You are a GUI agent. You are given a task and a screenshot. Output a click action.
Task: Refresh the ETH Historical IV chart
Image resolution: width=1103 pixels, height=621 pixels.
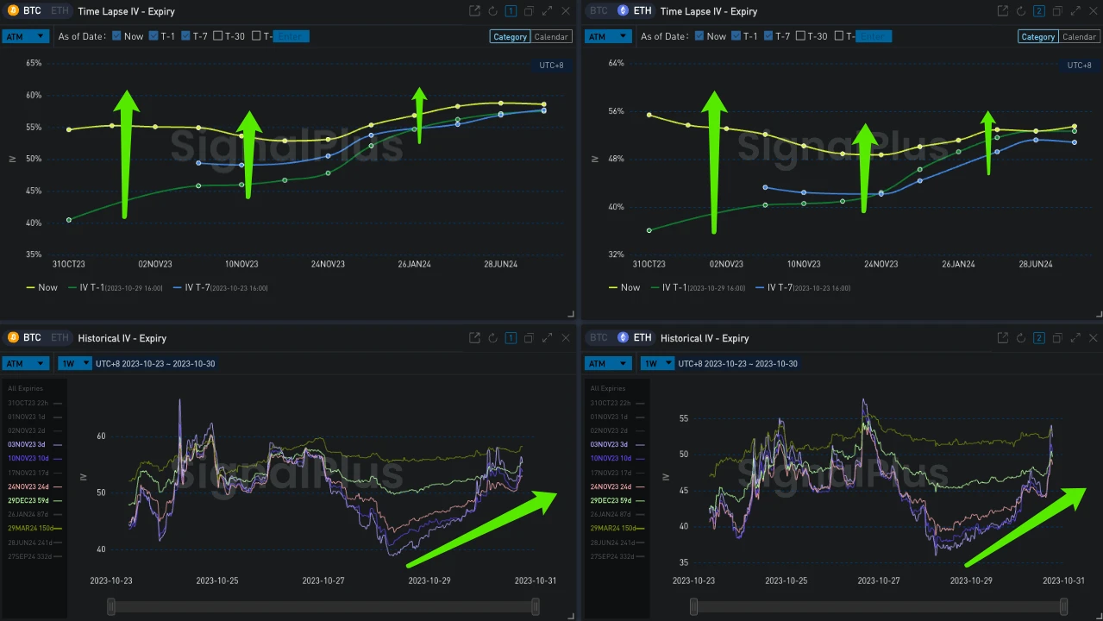1020,338
